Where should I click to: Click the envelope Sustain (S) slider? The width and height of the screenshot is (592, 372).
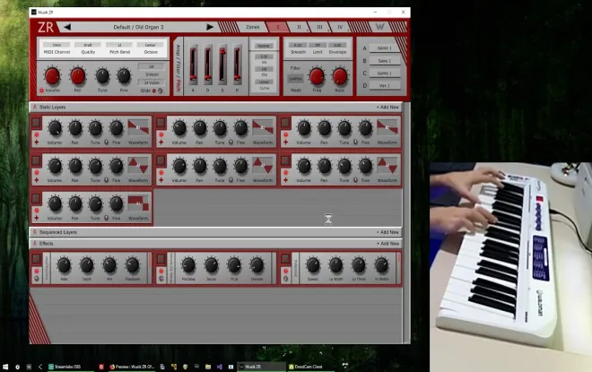pos(222,65)
